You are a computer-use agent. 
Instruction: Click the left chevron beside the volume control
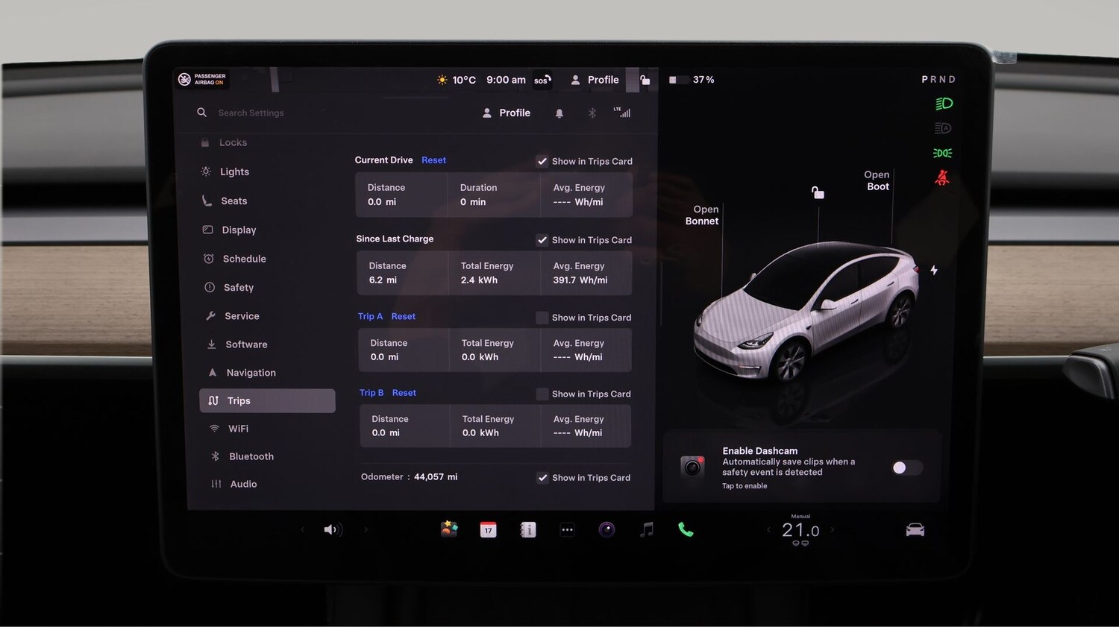point(302,529)
